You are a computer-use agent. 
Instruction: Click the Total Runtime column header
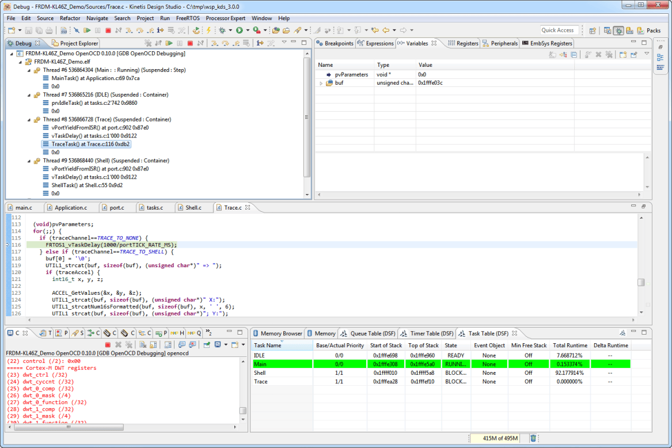click(x=570, y=345)
